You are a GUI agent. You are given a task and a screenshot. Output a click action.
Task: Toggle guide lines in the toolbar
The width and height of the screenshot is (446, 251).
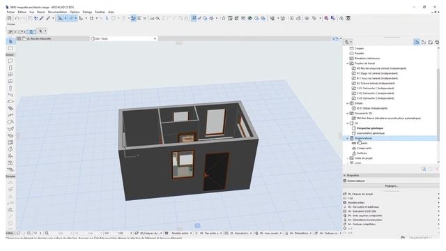click(x=61, y=18)
